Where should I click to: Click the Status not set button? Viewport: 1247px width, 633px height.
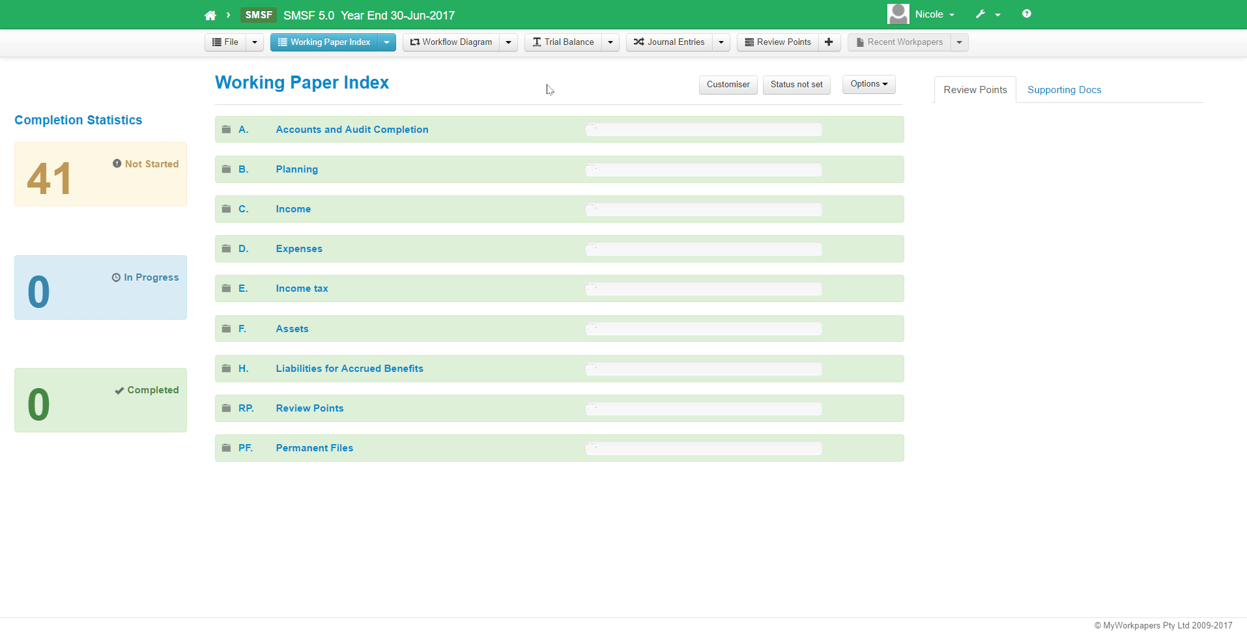click(796, 85)
